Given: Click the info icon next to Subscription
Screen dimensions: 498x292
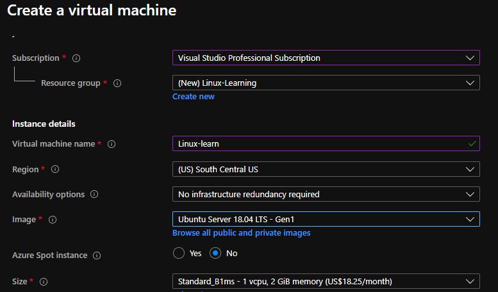Looking at the screenshot, I should point(76,58).
